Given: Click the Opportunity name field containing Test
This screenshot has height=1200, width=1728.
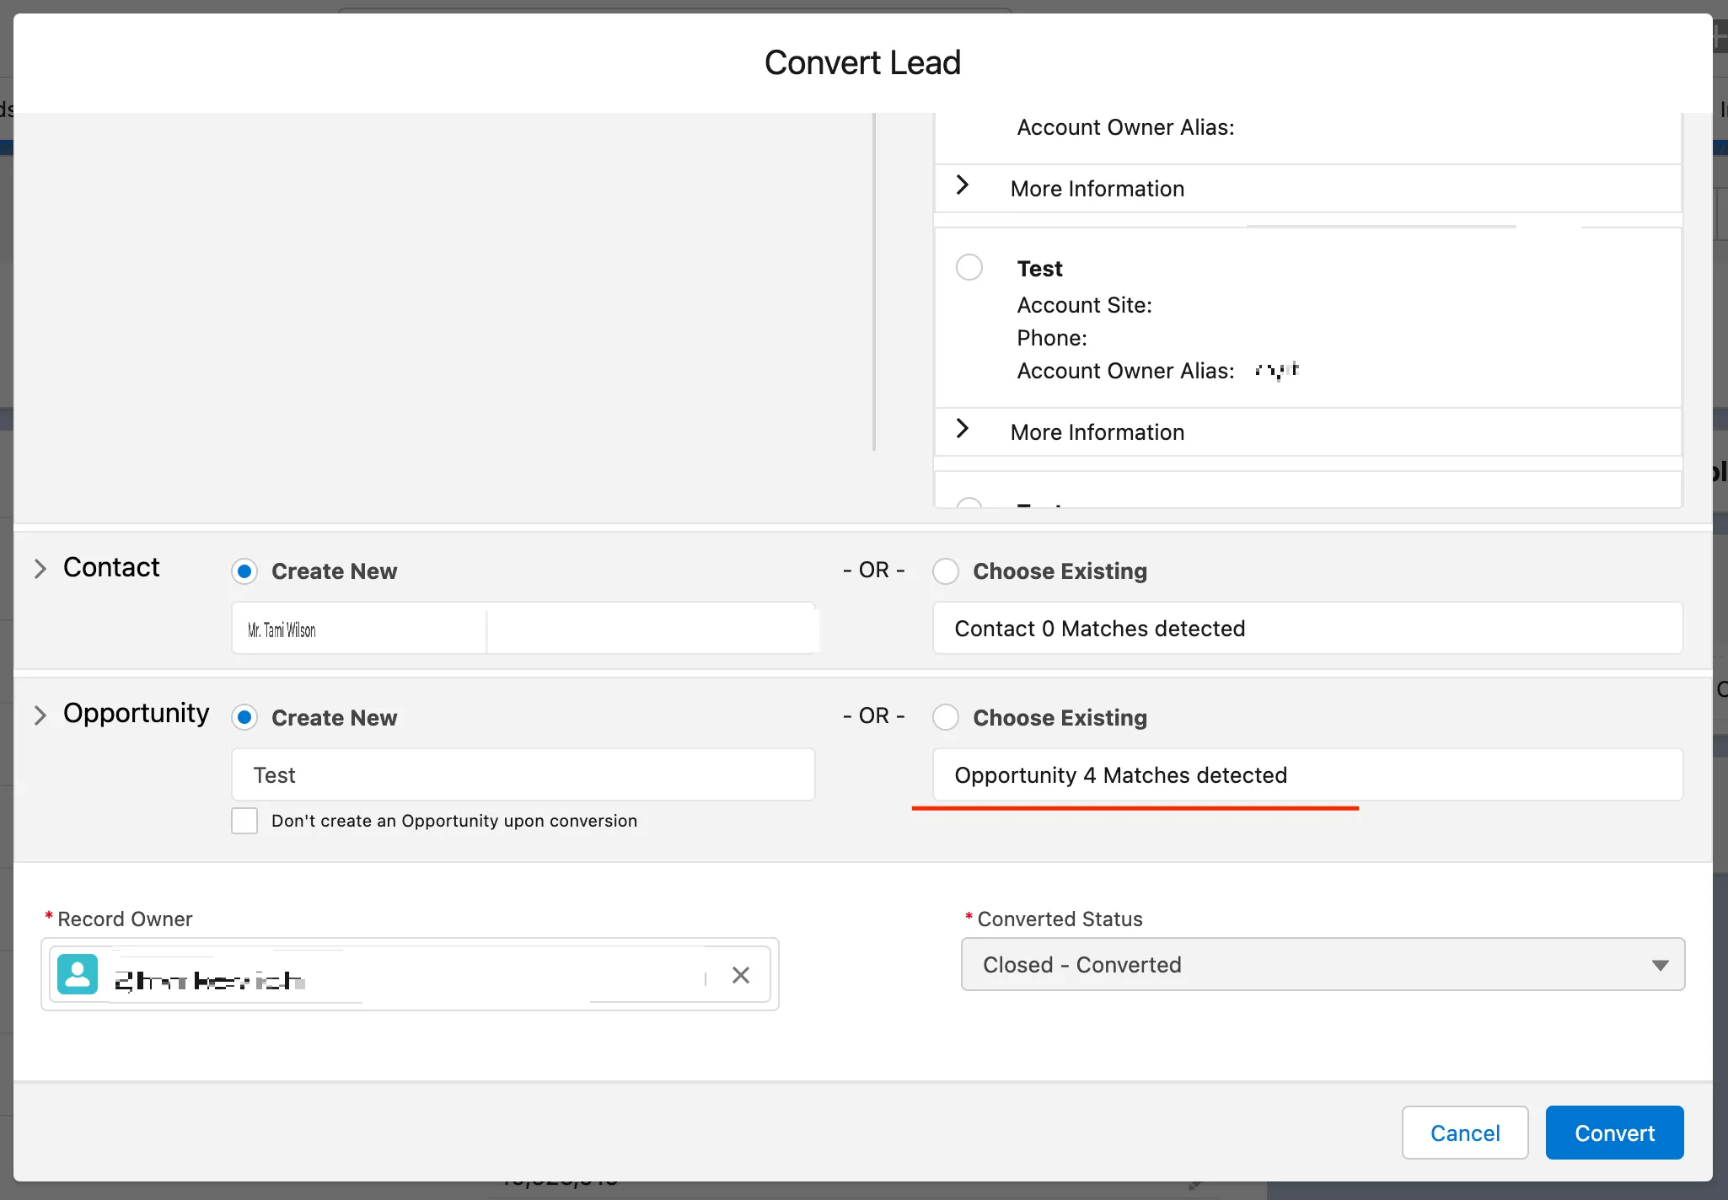Looking at the screenshot, I should 523,775.
